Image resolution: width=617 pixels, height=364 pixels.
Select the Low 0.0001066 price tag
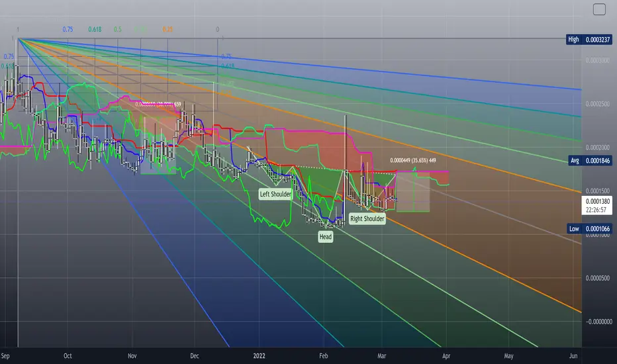(x=589, y=228)
